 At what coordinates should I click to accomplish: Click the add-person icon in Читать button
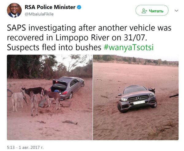tap(144, 11)
